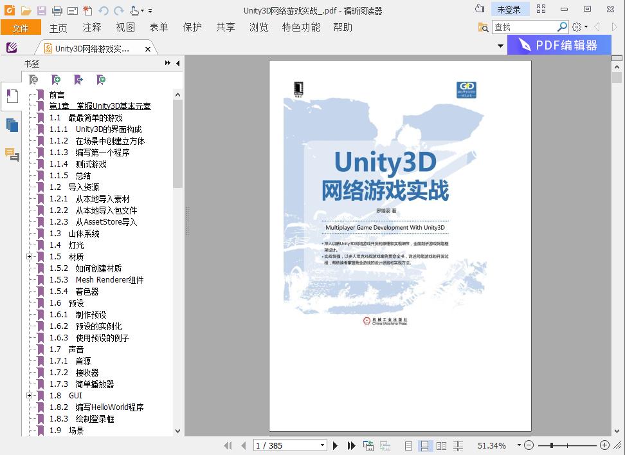Switch to the 注释 ribbon tab

point(92,28)
